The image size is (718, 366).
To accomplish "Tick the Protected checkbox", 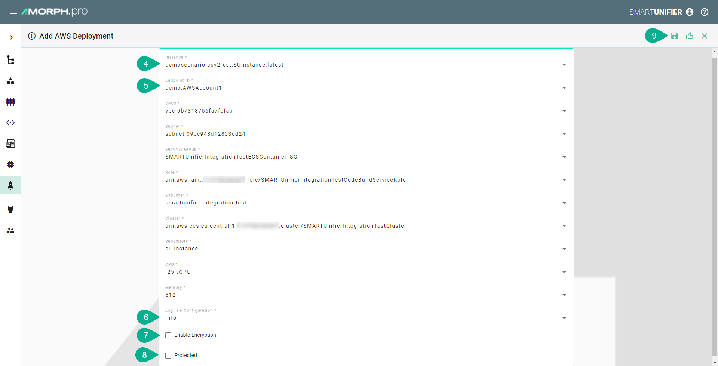I will click(168, 356).
